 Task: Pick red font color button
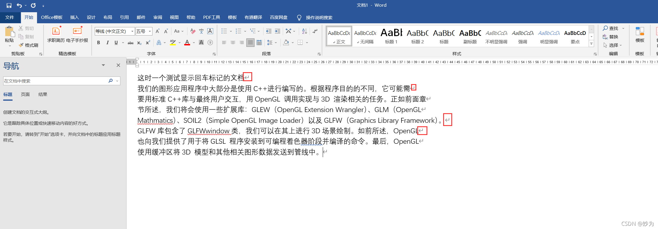[x=187, y=43]
